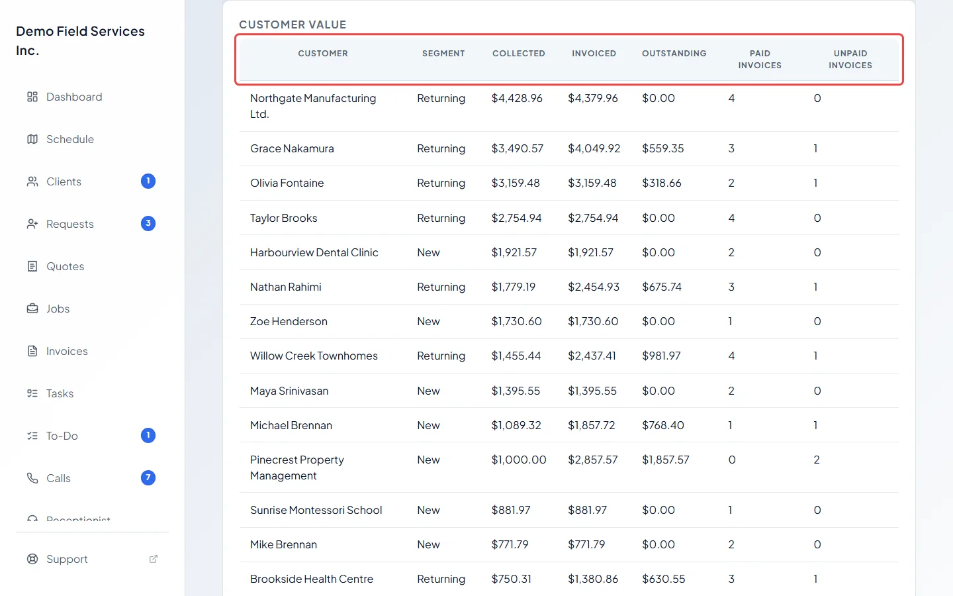Click Pinecrest Property Management customer name
The width and height of the screenshot is (953, 596).
(x=297, y=468)
